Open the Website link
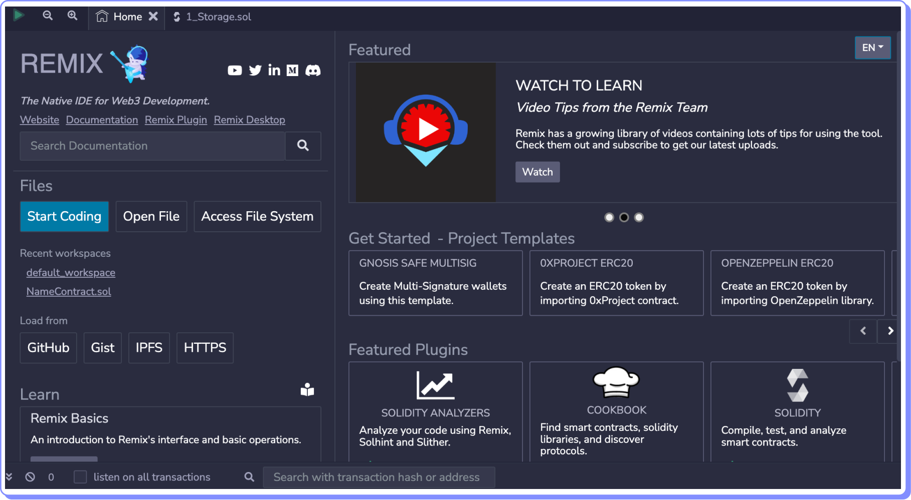Viewport: 911px width, 500px height. coord(40,120)
